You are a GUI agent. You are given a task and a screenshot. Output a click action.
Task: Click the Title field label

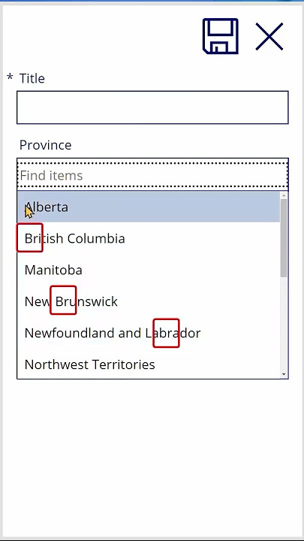32,78
